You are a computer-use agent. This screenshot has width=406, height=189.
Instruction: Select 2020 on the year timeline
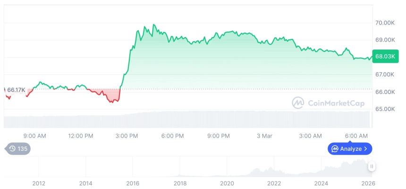tap(227, 183)
